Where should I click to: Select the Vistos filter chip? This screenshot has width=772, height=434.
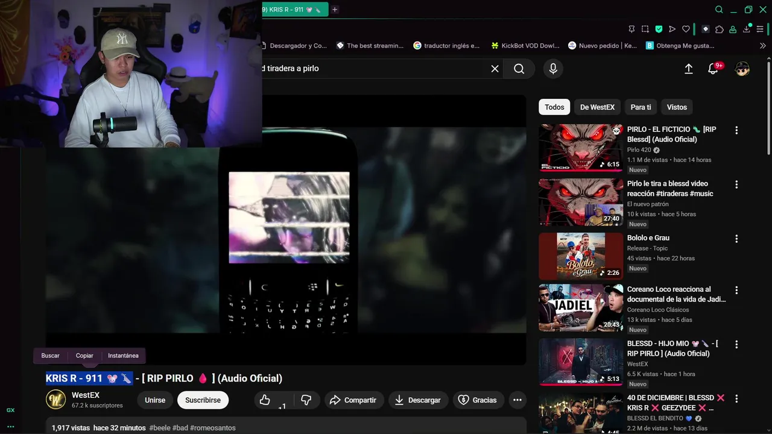677,107
